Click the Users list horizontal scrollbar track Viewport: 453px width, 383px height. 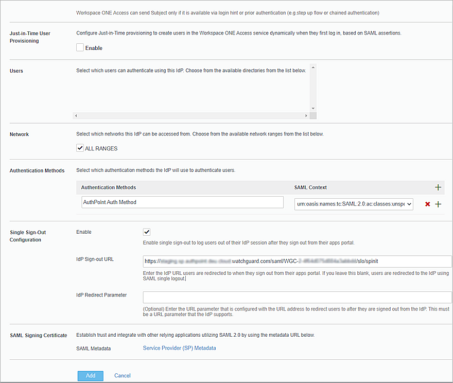190,116
